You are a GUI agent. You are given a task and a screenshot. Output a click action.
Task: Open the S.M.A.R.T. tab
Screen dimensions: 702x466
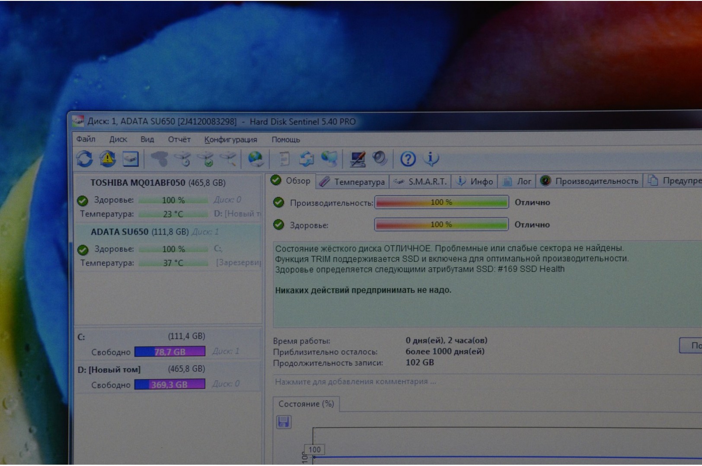point(420,182)
